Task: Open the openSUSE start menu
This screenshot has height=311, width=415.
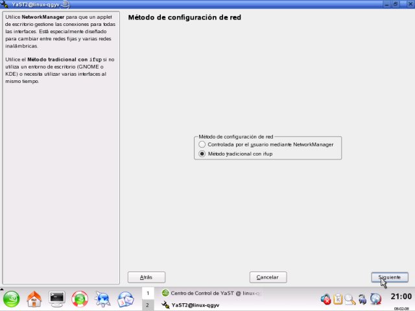Action: [x=12, y=299]
